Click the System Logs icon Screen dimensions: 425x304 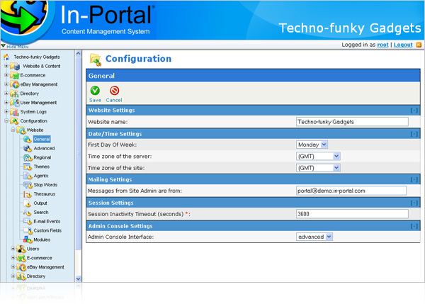[x=15, y=112]
